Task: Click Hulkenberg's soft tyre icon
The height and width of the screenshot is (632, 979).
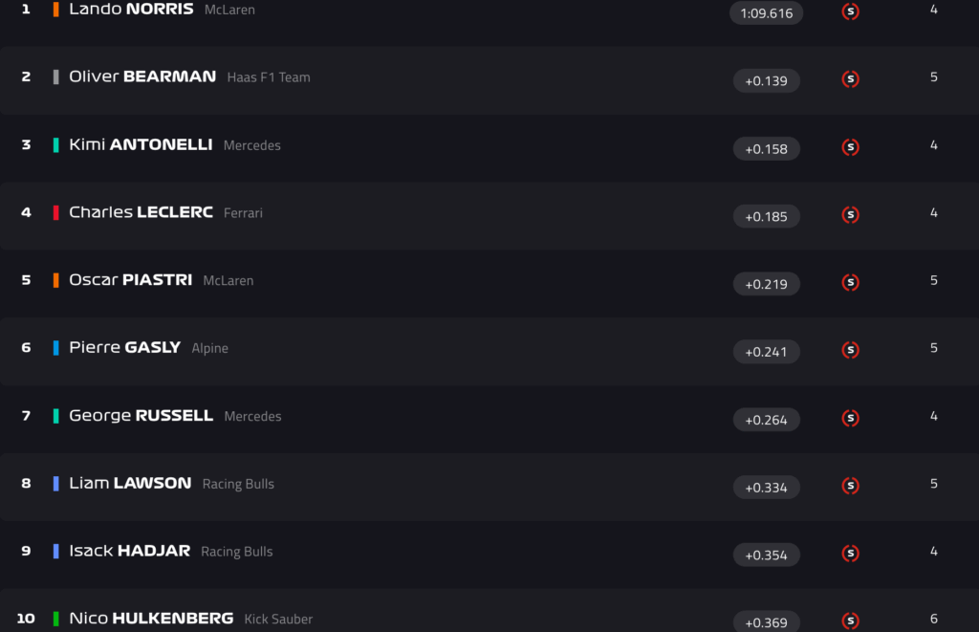Action: tap(850, 621)
